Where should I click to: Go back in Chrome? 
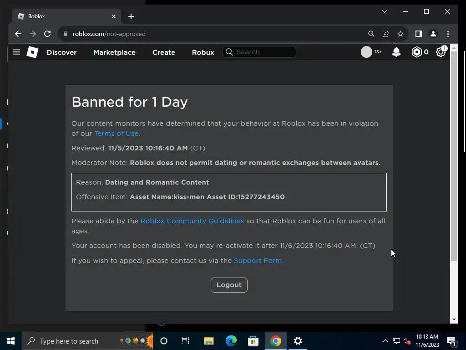[x=18, y=34]
